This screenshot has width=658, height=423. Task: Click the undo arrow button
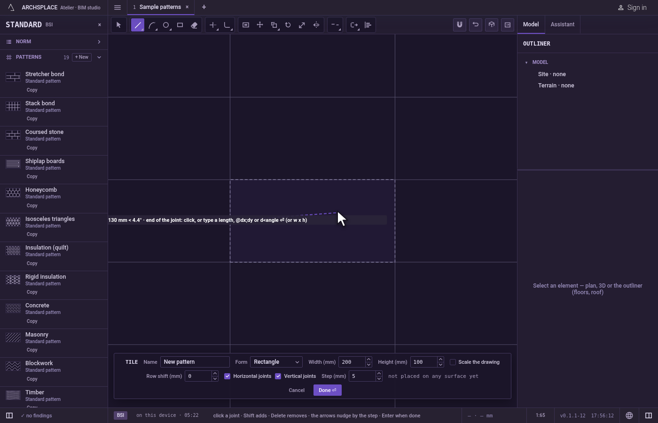476,25
